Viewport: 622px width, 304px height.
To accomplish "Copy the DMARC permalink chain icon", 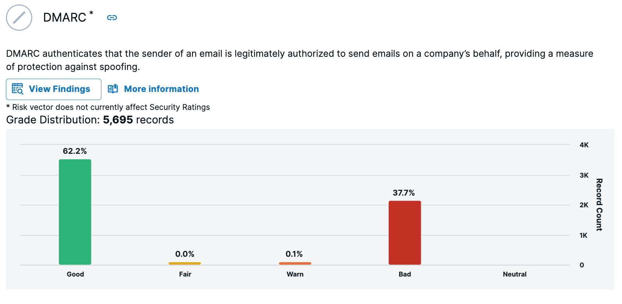I will pyautogui.click(x=112, y=18).
